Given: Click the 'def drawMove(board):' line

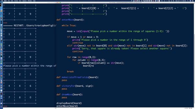Looking at the screenshot, I should (70, 94).
